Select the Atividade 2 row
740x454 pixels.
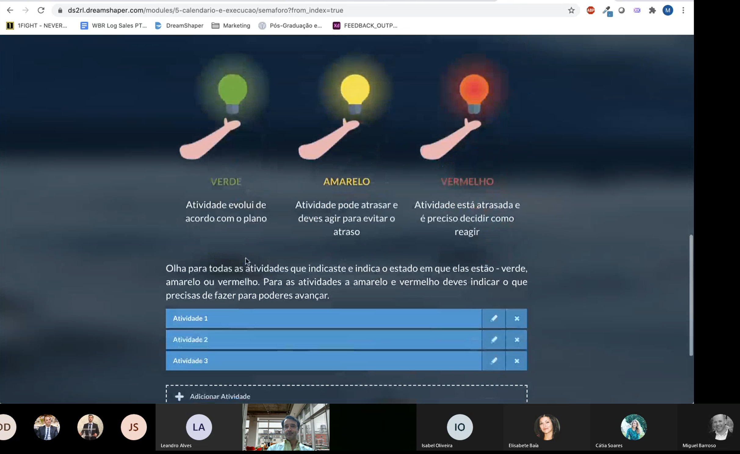[x=323, y=340]
